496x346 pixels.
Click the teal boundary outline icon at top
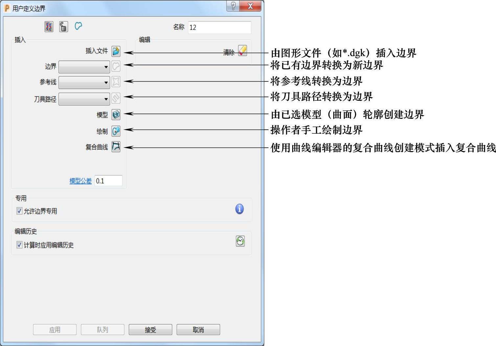78,26
